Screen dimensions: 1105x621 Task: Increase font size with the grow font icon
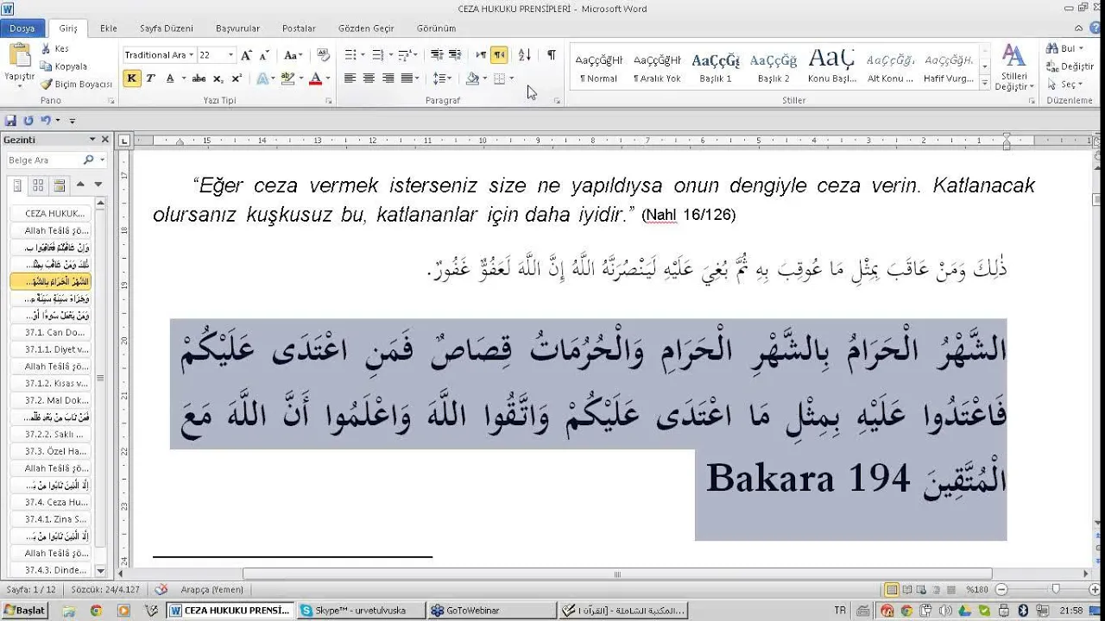[247, 55]
